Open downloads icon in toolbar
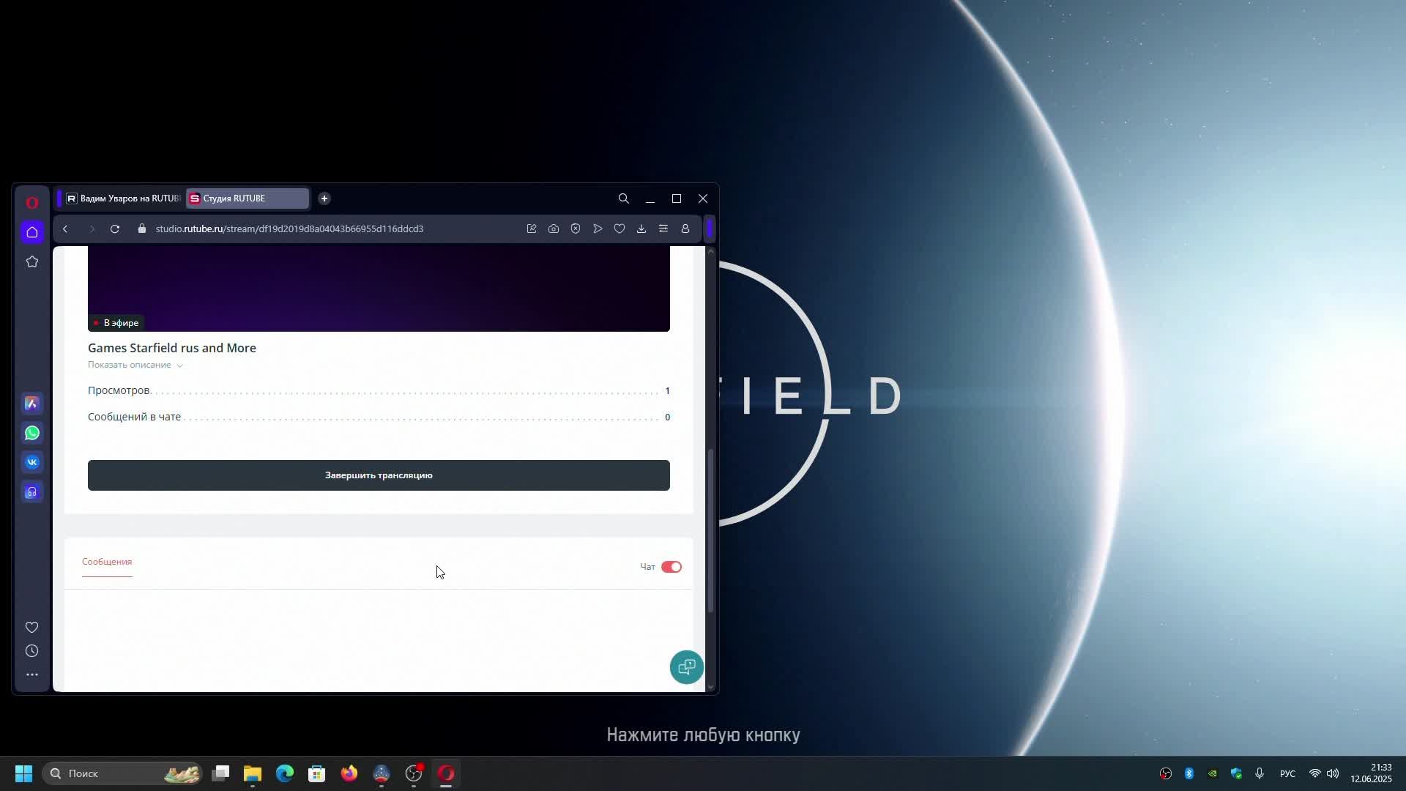Screen dimensions: 1406x791 pyautogui.click(x=641, y=229)
